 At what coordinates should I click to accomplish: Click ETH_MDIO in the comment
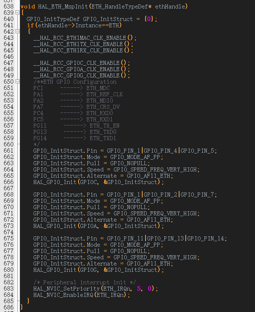point(99,100)
